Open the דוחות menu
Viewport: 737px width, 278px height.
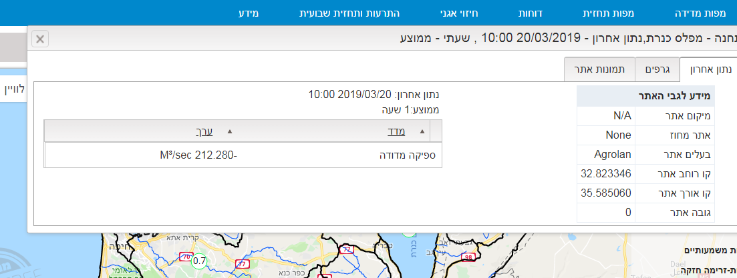[x=531, y=13]
